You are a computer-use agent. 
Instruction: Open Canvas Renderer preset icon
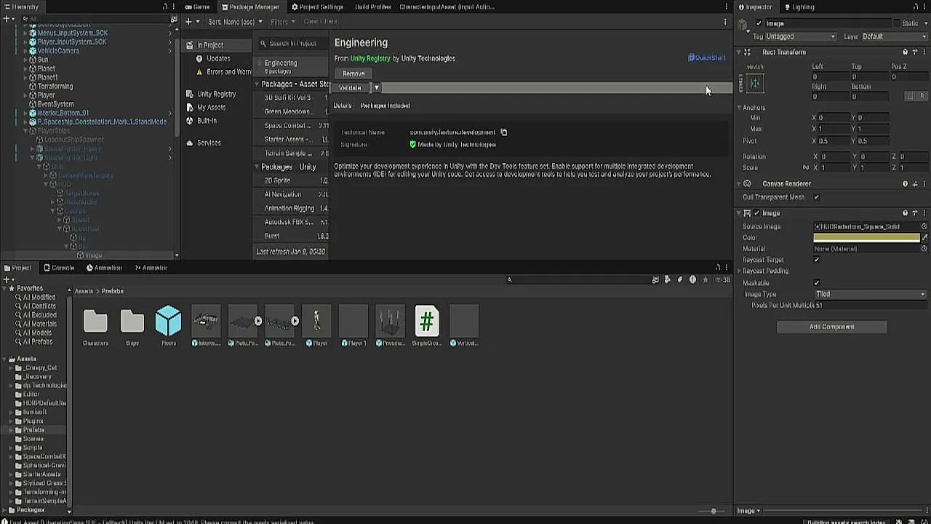(914, 184)
